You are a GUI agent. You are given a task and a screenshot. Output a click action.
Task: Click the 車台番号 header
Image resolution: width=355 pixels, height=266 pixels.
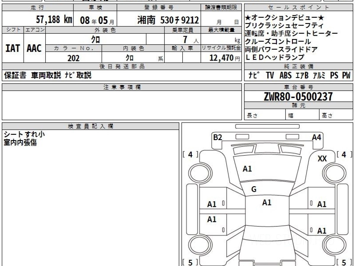[x=299, y=87]
